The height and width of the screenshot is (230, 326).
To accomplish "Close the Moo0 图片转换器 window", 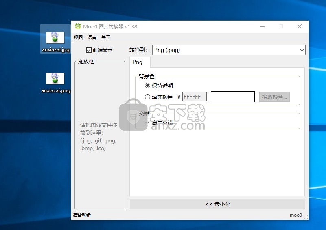I will click(300, 26).
